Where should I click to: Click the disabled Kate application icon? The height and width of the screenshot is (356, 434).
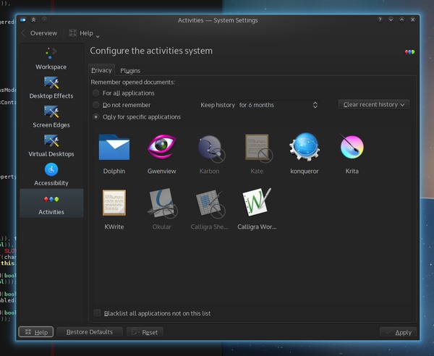(x=259, y=148)
